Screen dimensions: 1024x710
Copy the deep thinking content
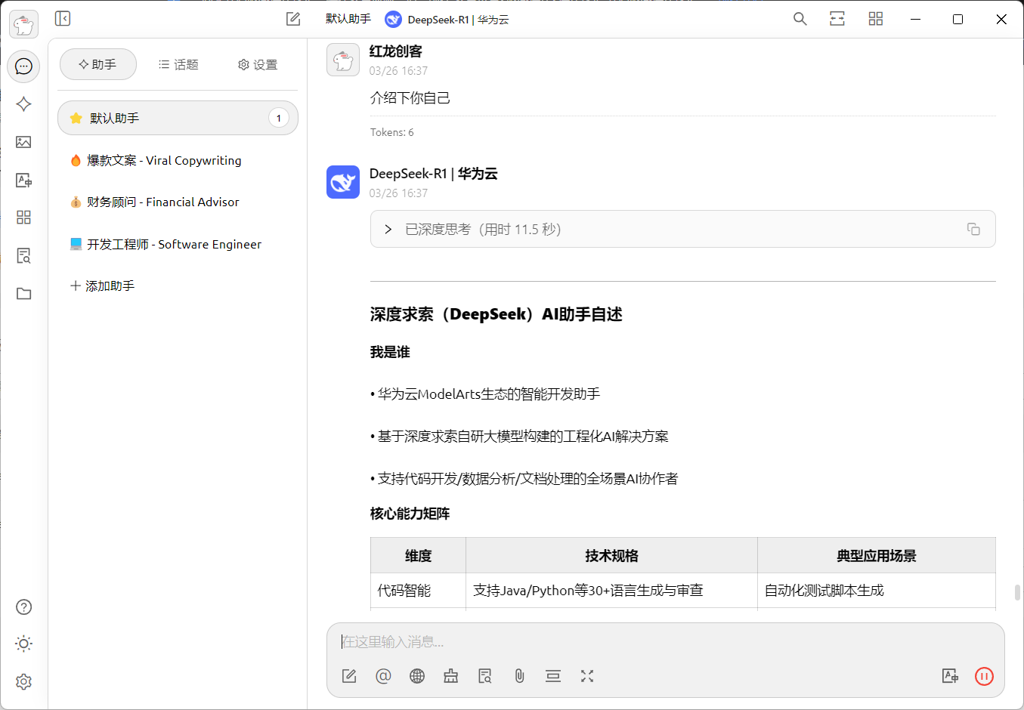pyautogui.click(x=973, y=229)
